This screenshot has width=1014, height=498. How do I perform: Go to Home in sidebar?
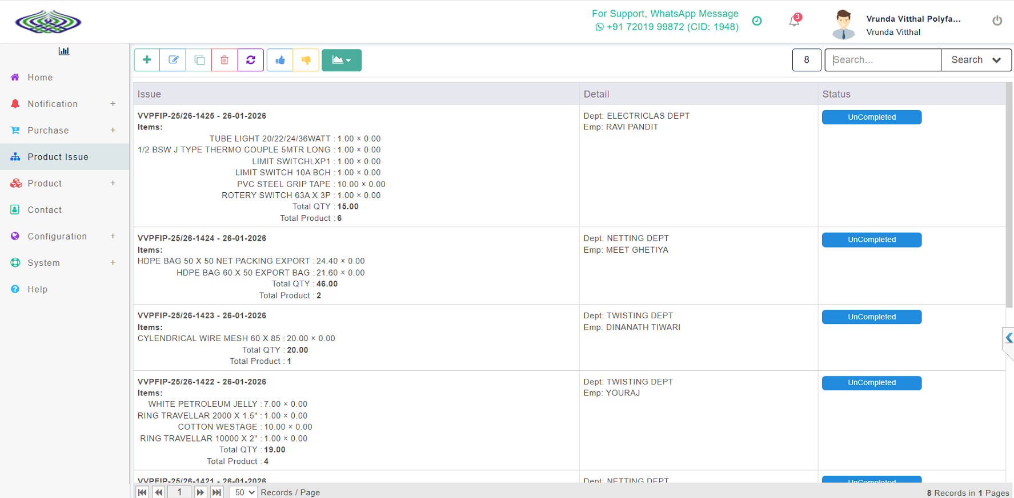(40, 78)
